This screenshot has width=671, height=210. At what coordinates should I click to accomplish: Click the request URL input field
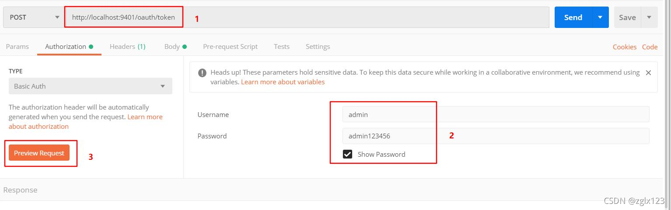tap(307, 17)
